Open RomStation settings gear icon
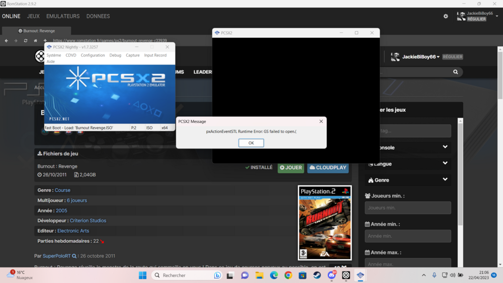This screenshot has height=283, width=503. click(x=446, y=16)
